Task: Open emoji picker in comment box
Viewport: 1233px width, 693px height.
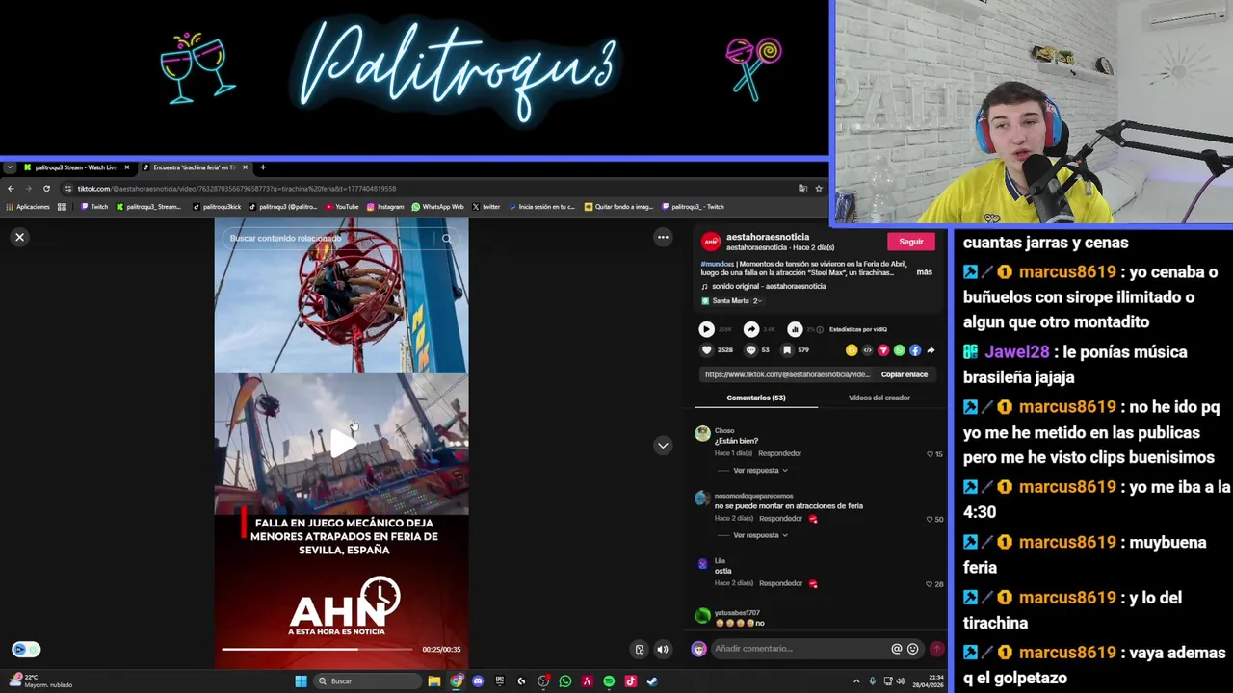Action: coord(912,649)
